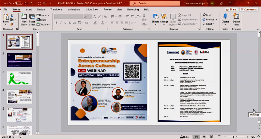Open the Transitions tab
This screenshot has height=139, width=261.
56,9
